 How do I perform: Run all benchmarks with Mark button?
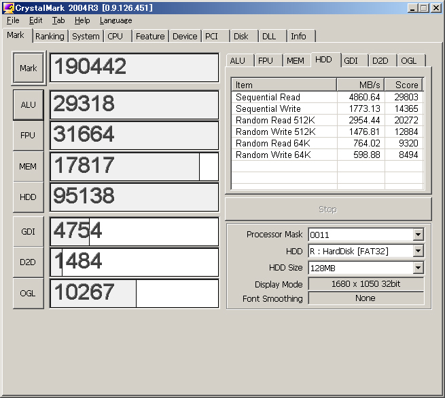coord(29,68)
